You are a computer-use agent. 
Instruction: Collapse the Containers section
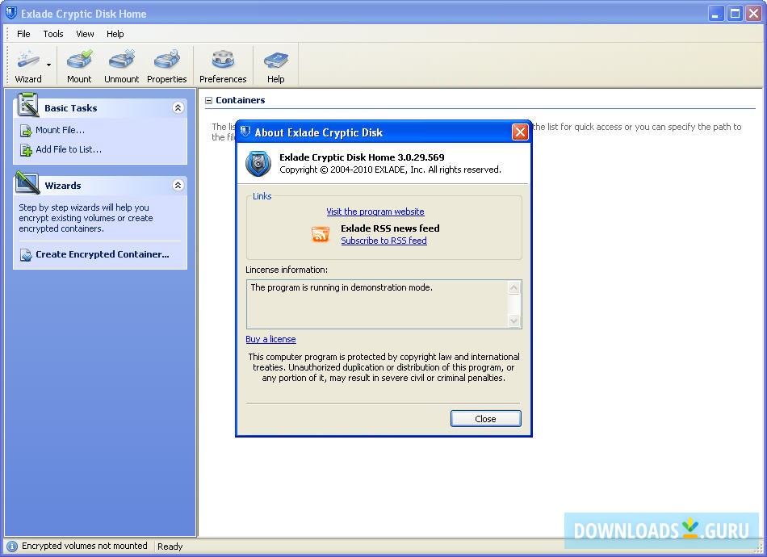pyautogui.click(x=210, y=100)
